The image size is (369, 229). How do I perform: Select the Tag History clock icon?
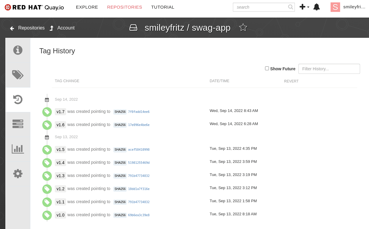pyautogui.click(x=18, y=99)
